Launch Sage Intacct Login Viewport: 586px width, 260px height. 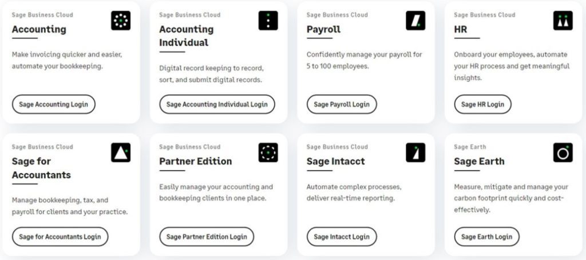(342, 237)
